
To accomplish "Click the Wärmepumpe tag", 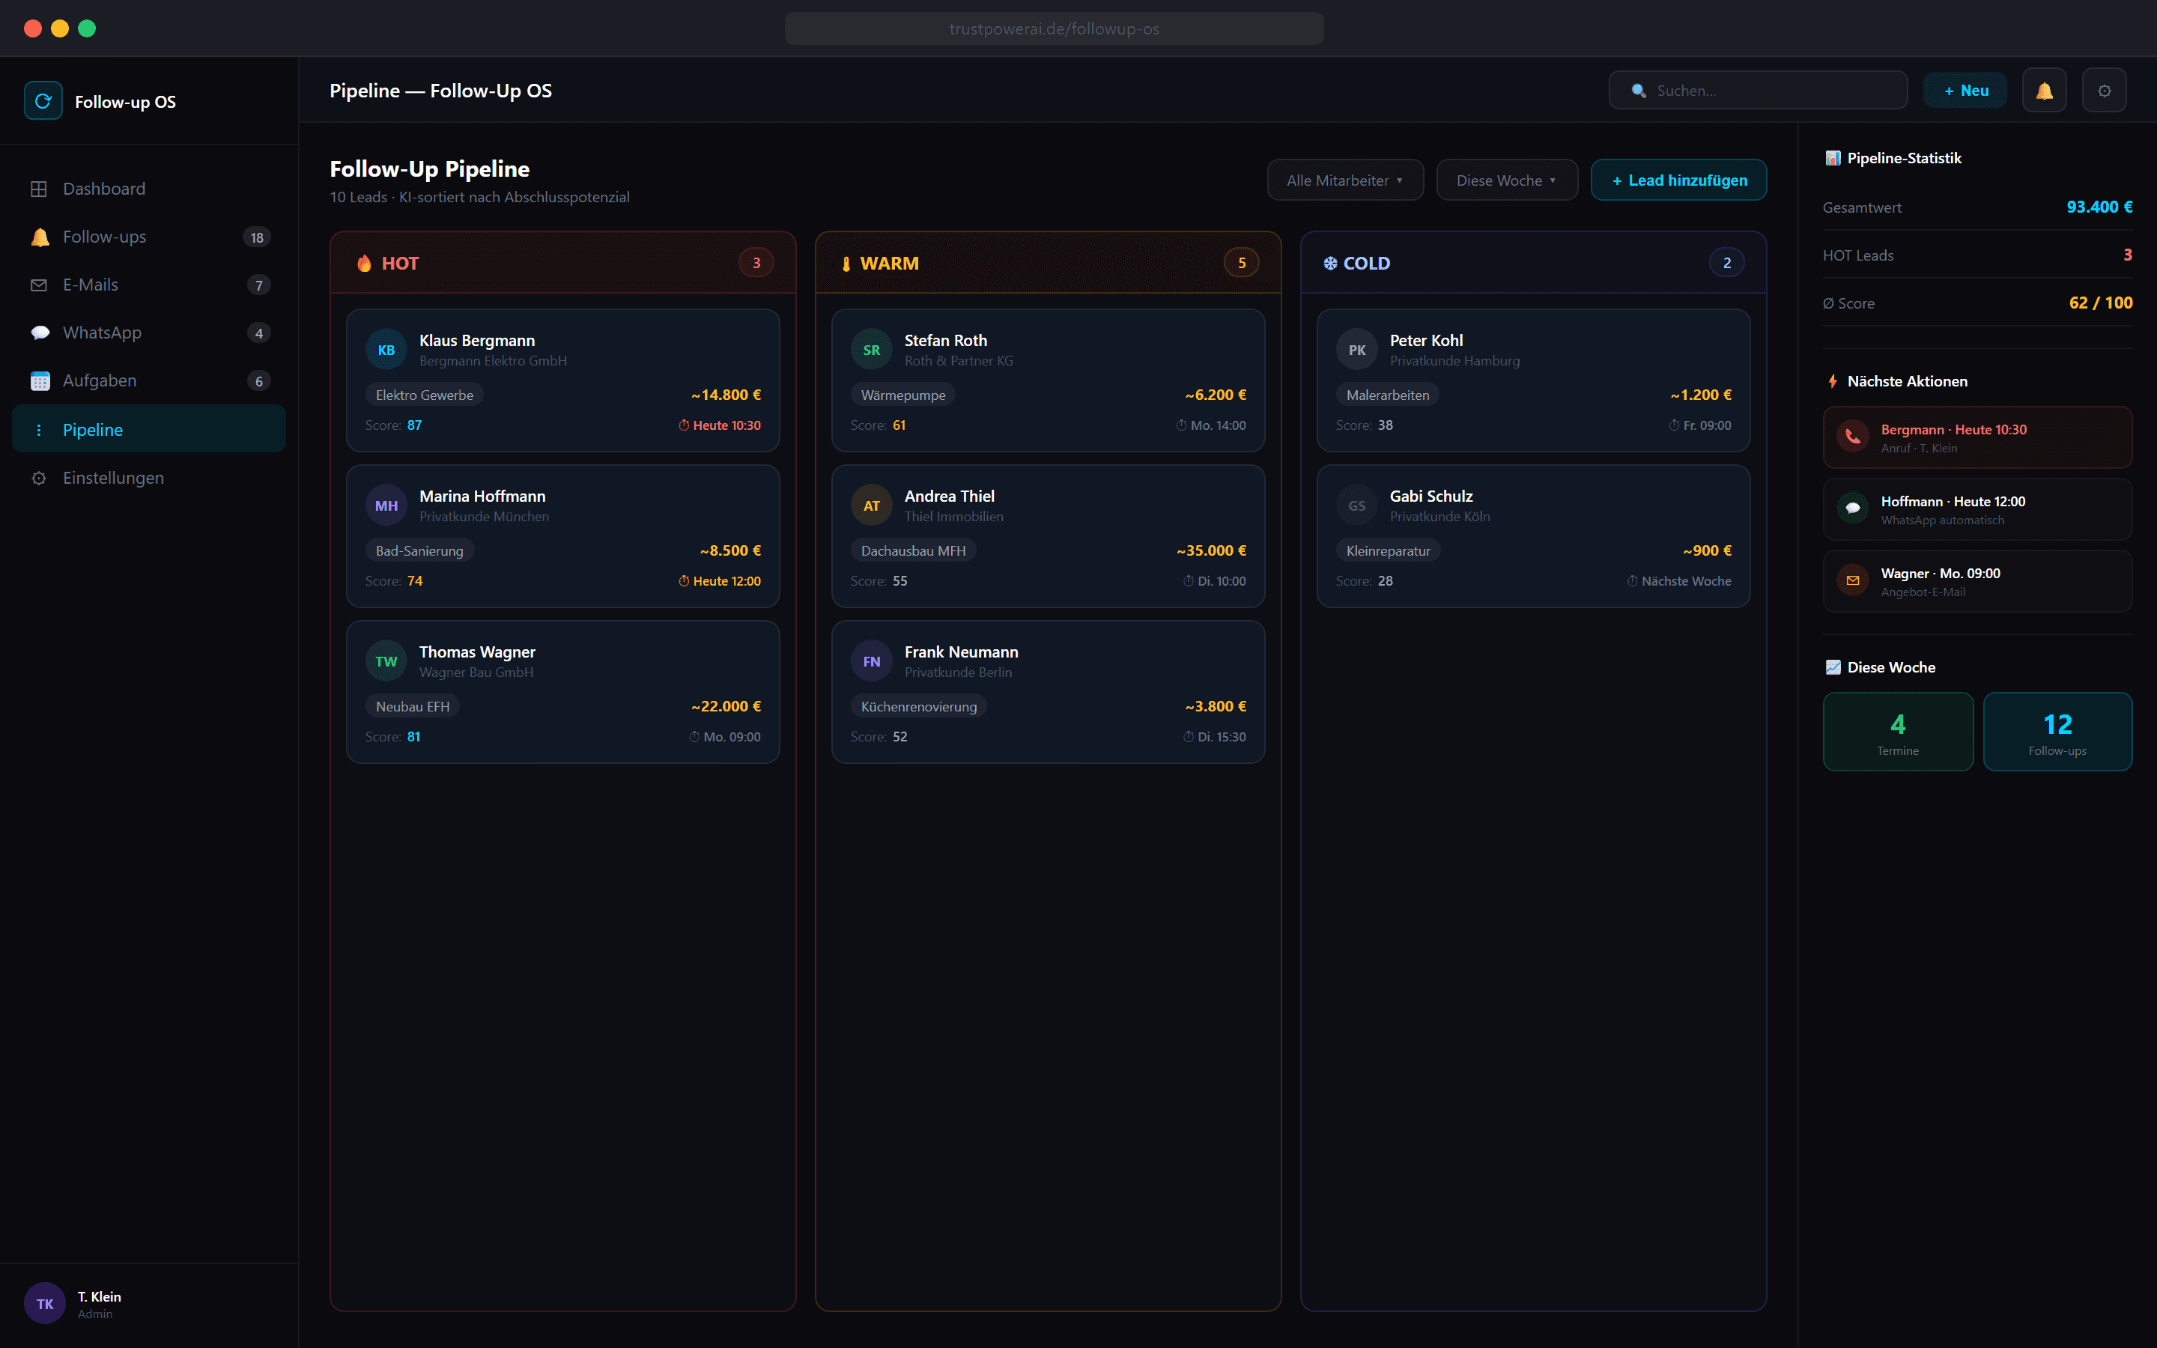I will (903, 395).
